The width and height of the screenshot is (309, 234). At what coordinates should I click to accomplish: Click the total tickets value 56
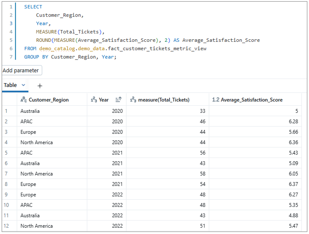[202, 153]
